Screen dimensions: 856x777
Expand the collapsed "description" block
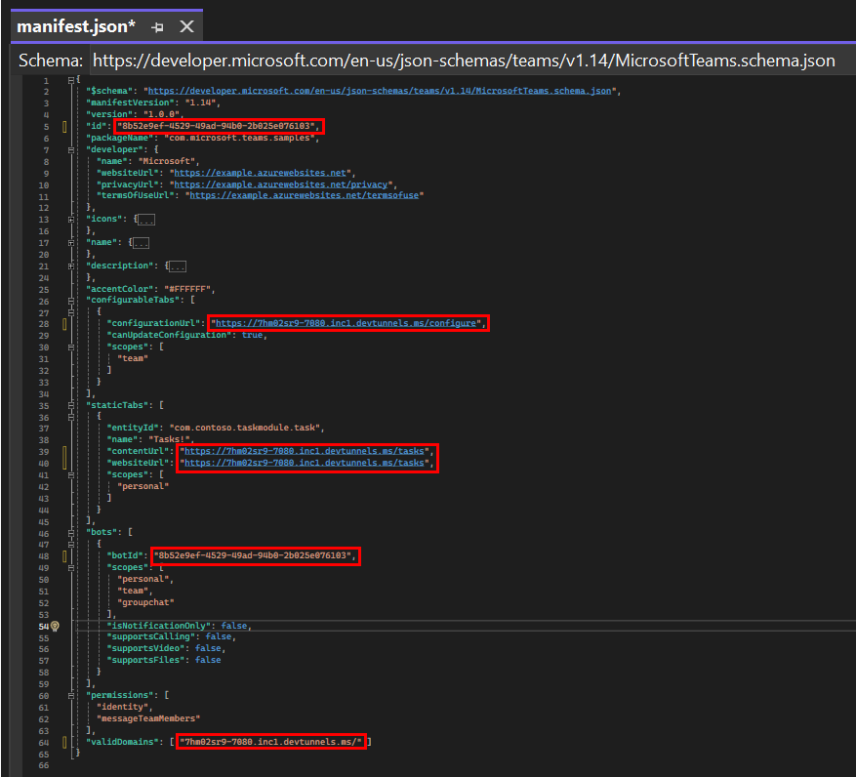71,266
